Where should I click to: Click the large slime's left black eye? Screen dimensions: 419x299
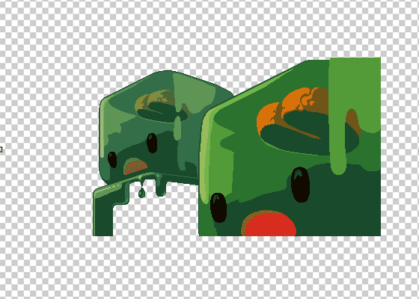point(218,208)
